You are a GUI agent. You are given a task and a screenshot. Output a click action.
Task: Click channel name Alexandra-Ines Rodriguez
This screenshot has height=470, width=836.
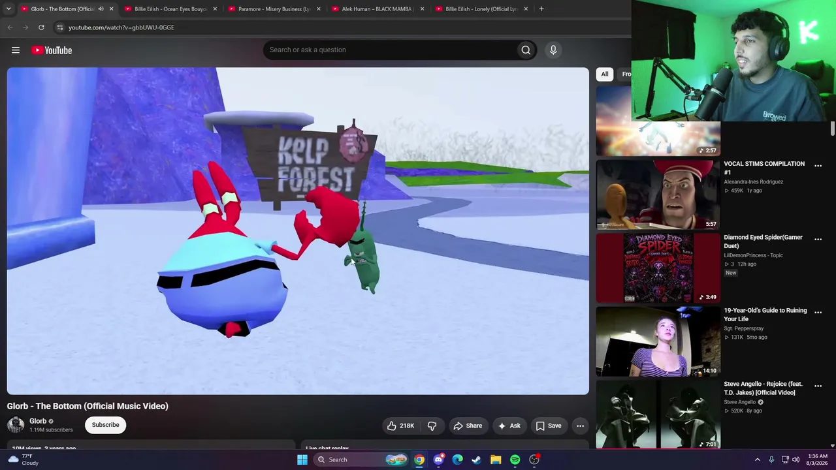753,182
